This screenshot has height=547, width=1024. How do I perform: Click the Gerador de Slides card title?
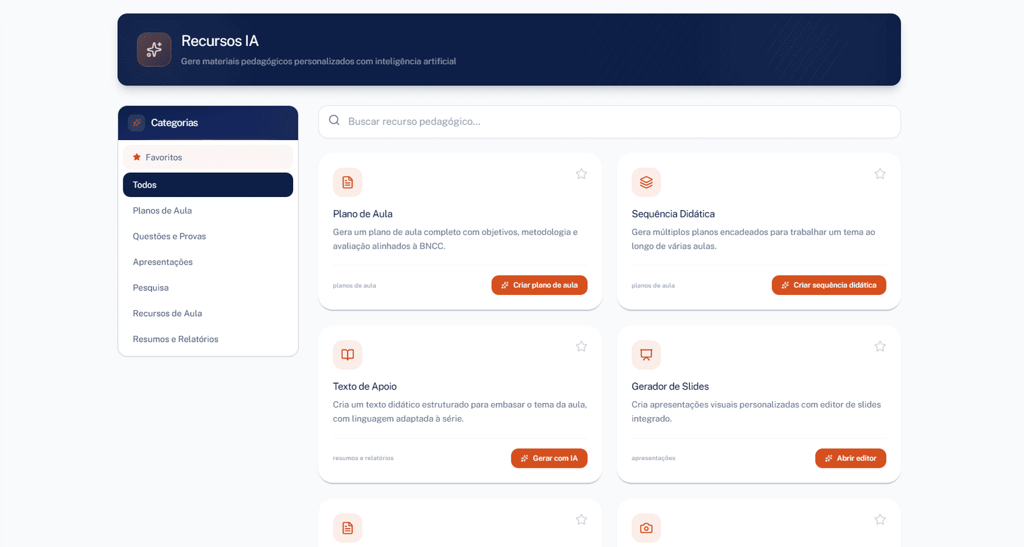pyautogui.click(x=670, y=386)
